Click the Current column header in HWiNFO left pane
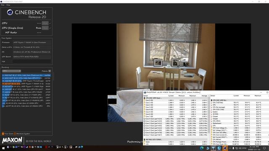This screenshot has width=269, height=151. click(x=171, y=96)
